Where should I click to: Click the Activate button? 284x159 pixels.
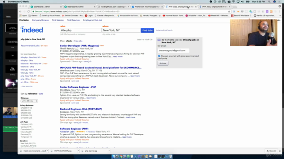[x=163, y=63]
